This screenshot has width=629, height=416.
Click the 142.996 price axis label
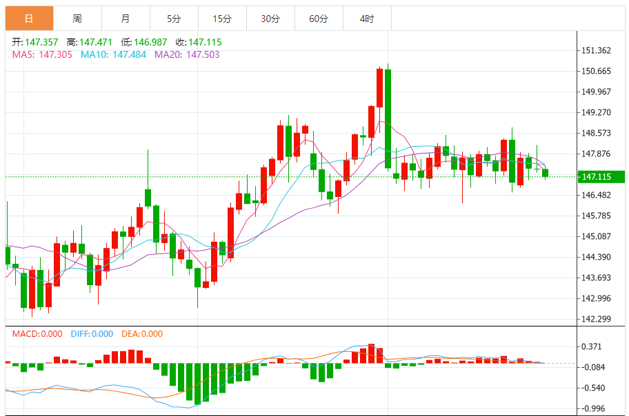pos(596,299)
